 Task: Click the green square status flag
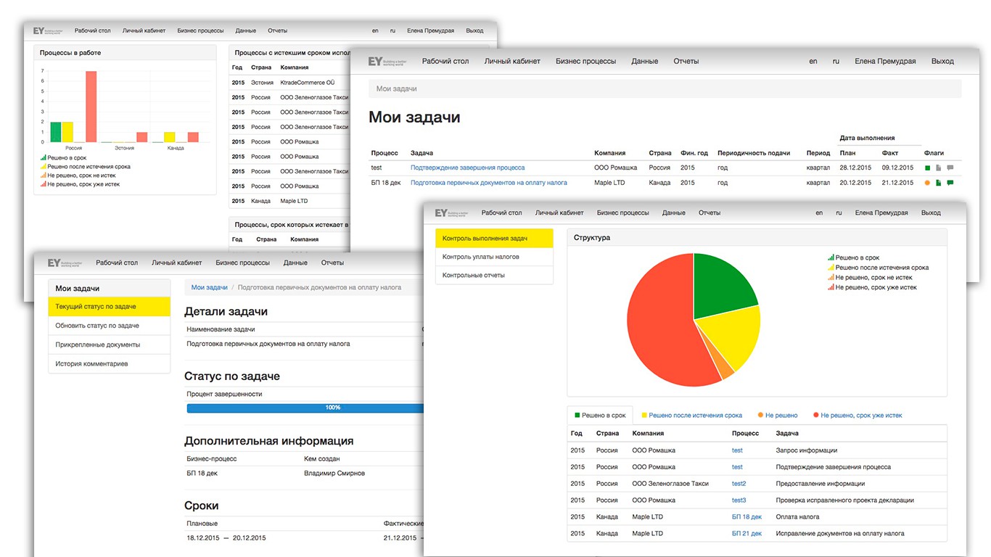[927, 168]
